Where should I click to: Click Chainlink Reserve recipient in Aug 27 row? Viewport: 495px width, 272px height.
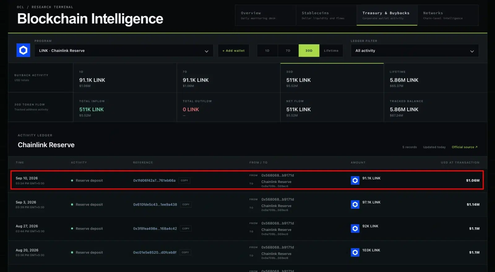(276, 230)
